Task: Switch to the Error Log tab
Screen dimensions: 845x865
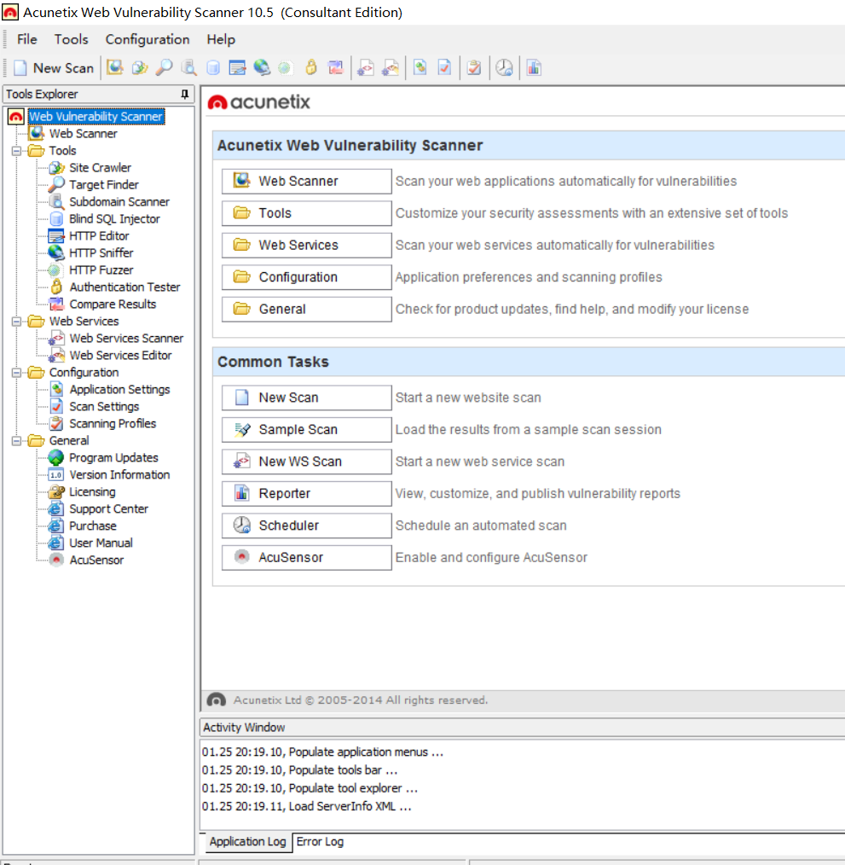Action: point(320,842)
